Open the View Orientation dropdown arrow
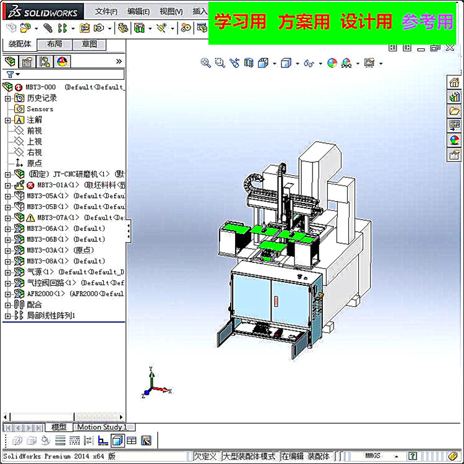 (274, 63)
